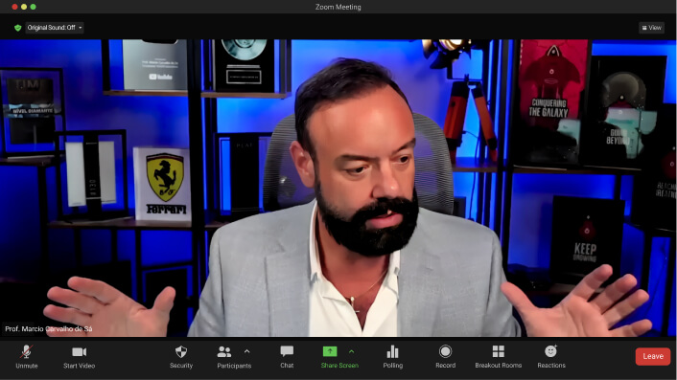
Task: Click the Prof. Marcio name label
Action: click(48, 328)
